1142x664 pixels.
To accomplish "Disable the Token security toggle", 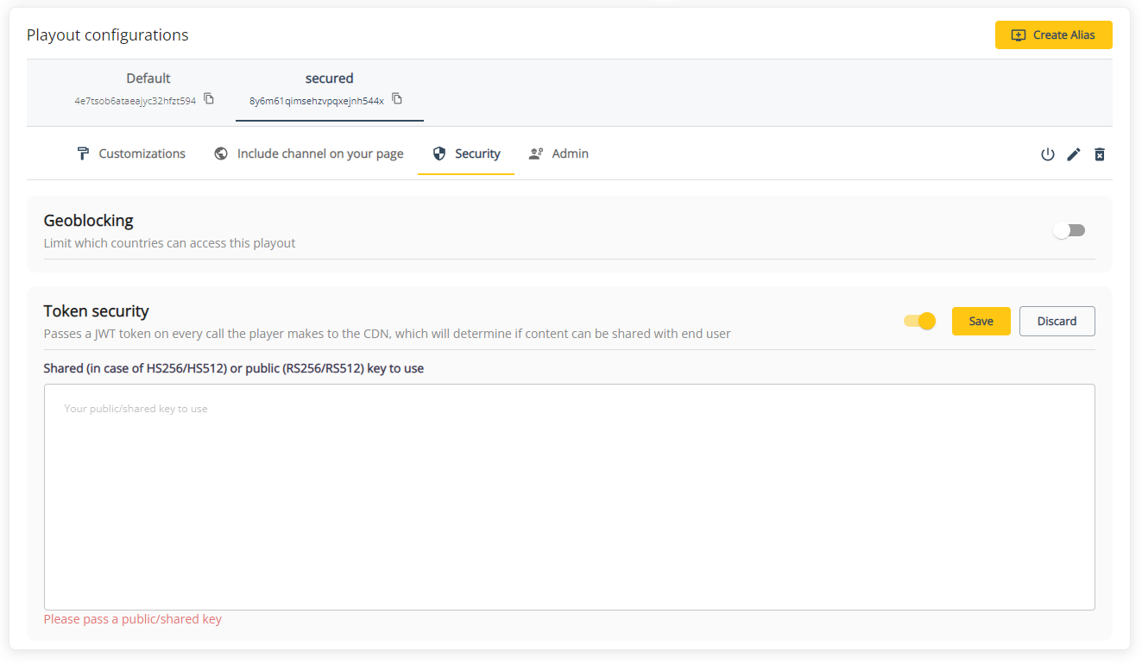I will (x=918, y=320).
